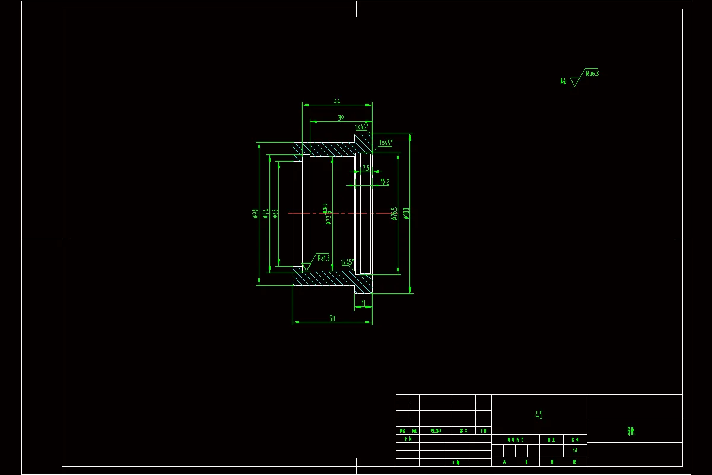This screenshot has width=712, height=475.
Task: Select the Ra6.3 surface roughness label
Action: point(592,74)
